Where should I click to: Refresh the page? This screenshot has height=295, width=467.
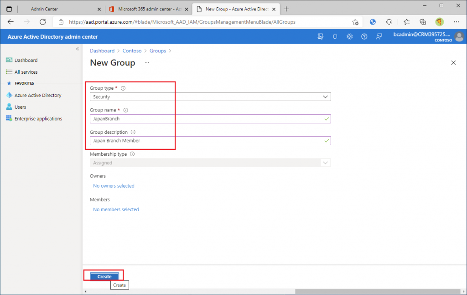click(x=43, y=22)
